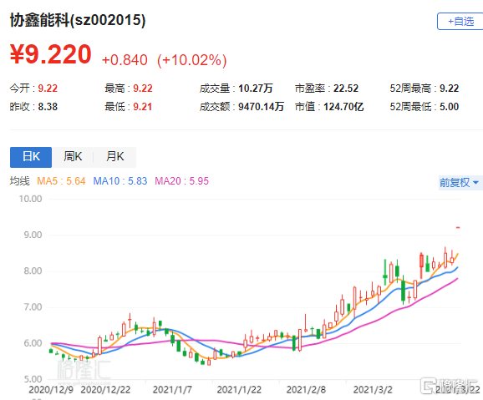Click the 最低 value 9.21

point(143,107)
